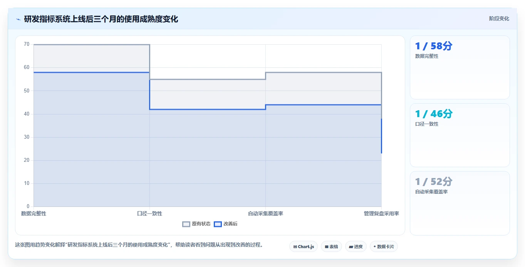Click the y-axis value 20

click(27, 160)
